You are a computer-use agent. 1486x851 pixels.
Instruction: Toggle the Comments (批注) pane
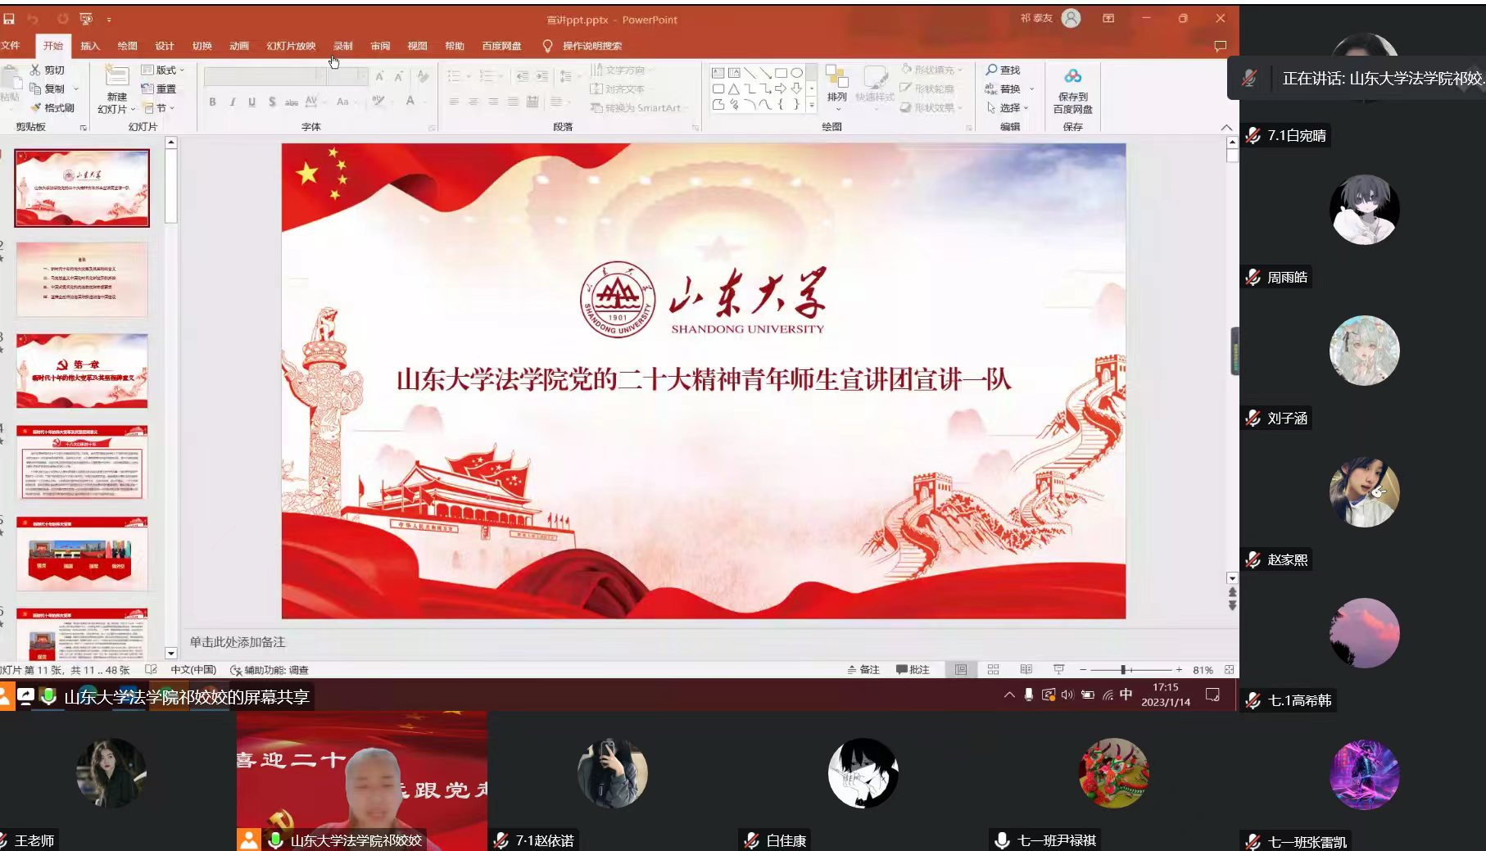tap(913, 670)
